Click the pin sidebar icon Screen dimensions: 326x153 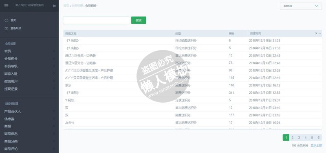[x=54, y=6]
